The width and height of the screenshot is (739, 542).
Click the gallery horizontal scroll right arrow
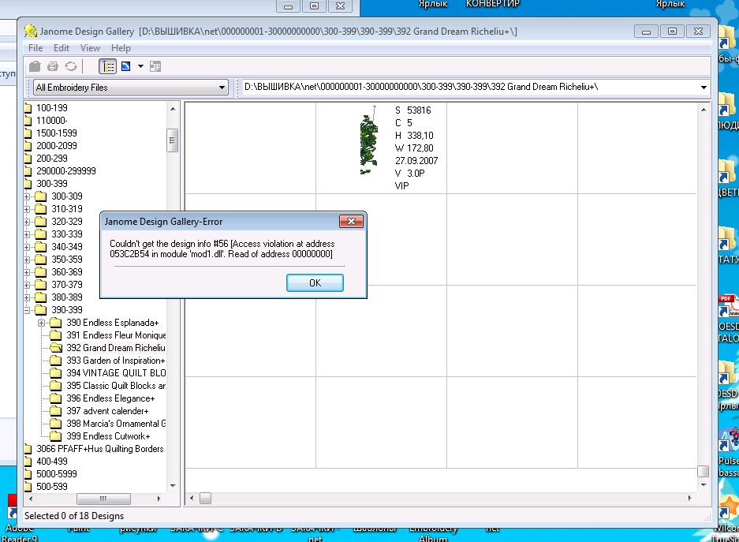[690, 498]
